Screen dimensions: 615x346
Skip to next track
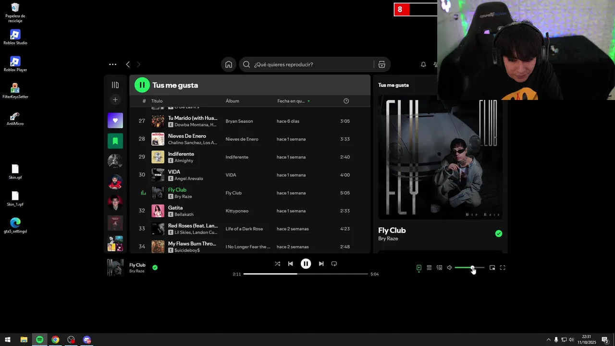tap(321, 264)
